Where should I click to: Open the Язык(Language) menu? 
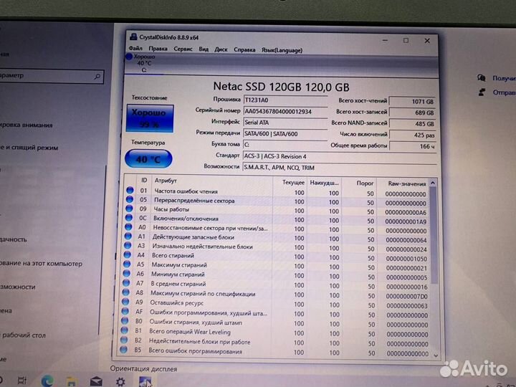pos(282,50)
